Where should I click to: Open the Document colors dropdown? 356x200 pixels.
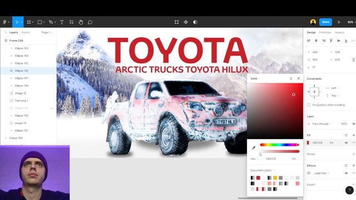tap(263, 171)
